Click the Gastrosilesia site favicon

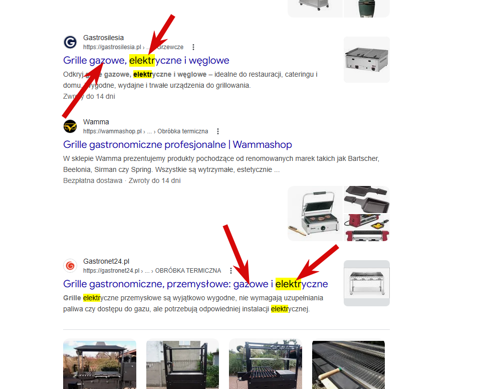point(70,42)
